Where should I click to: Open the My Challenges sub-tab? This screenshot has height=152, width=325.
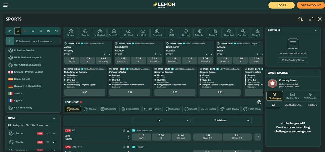point(293,105)
